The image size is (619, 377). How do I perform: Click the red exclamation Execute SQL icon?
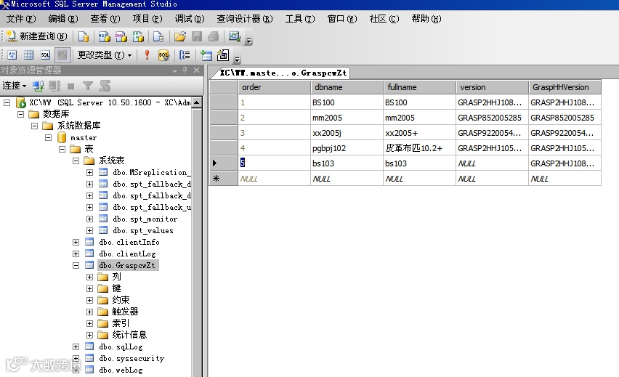click(x=147, y=55)
